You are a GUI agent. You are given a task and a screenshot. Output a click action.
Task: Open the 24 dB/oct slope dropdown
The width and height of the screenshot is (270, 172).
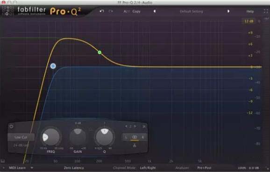point(21,145)
